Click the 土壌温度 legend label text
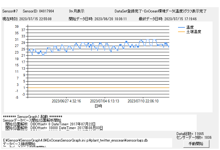The width and height of the screenshot is (220, 150). point(194,32)
